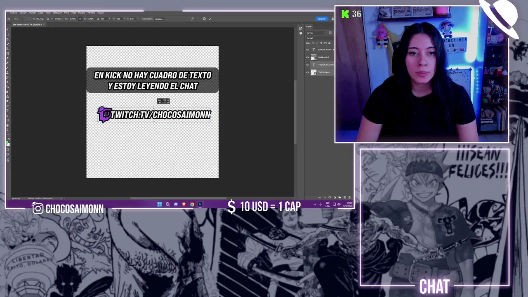Commit the transform with the checkmark icon
This screenshot has width=528, height=297.
pos(210,19)
